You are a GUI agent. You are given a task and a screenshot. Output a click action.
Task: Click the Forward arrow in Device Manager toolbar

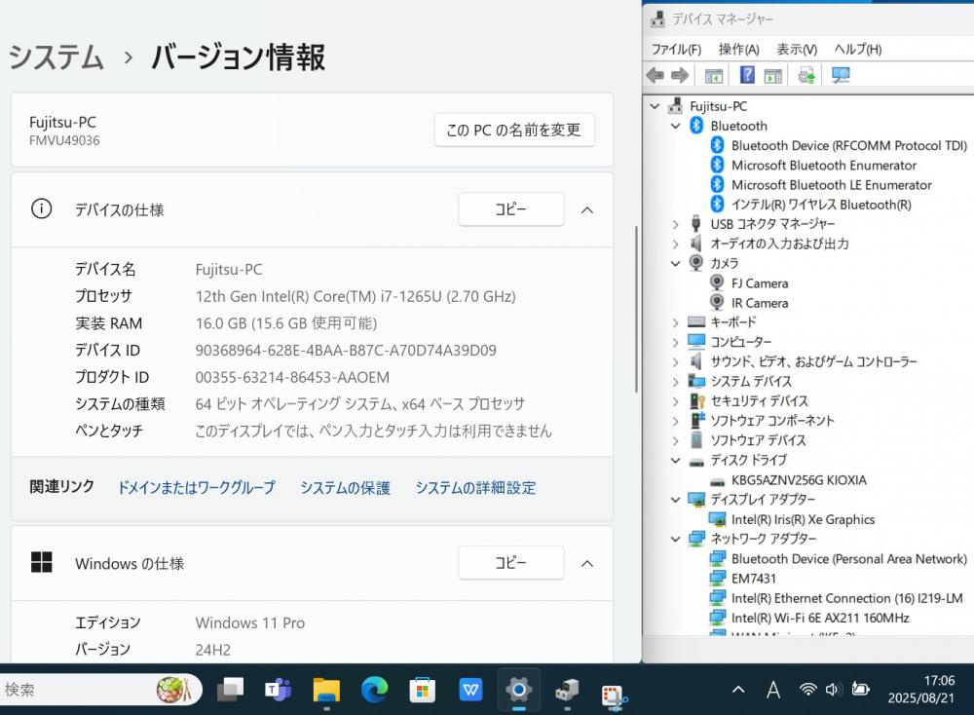tap(680, 76)
